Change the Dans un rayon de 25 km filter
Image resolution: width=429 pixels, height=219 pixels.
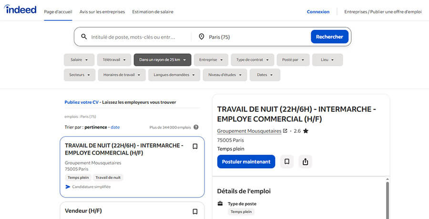click(162, 60)
